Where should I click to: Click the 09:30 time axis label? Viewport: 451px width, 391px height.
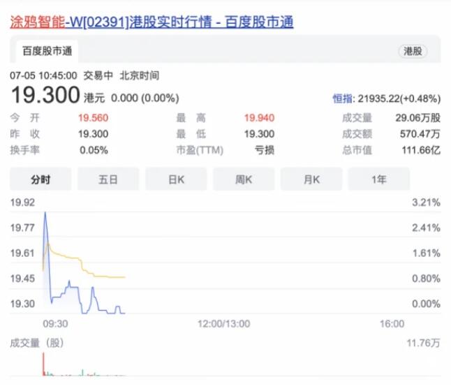pyautogui.click(x=56, y=324)
